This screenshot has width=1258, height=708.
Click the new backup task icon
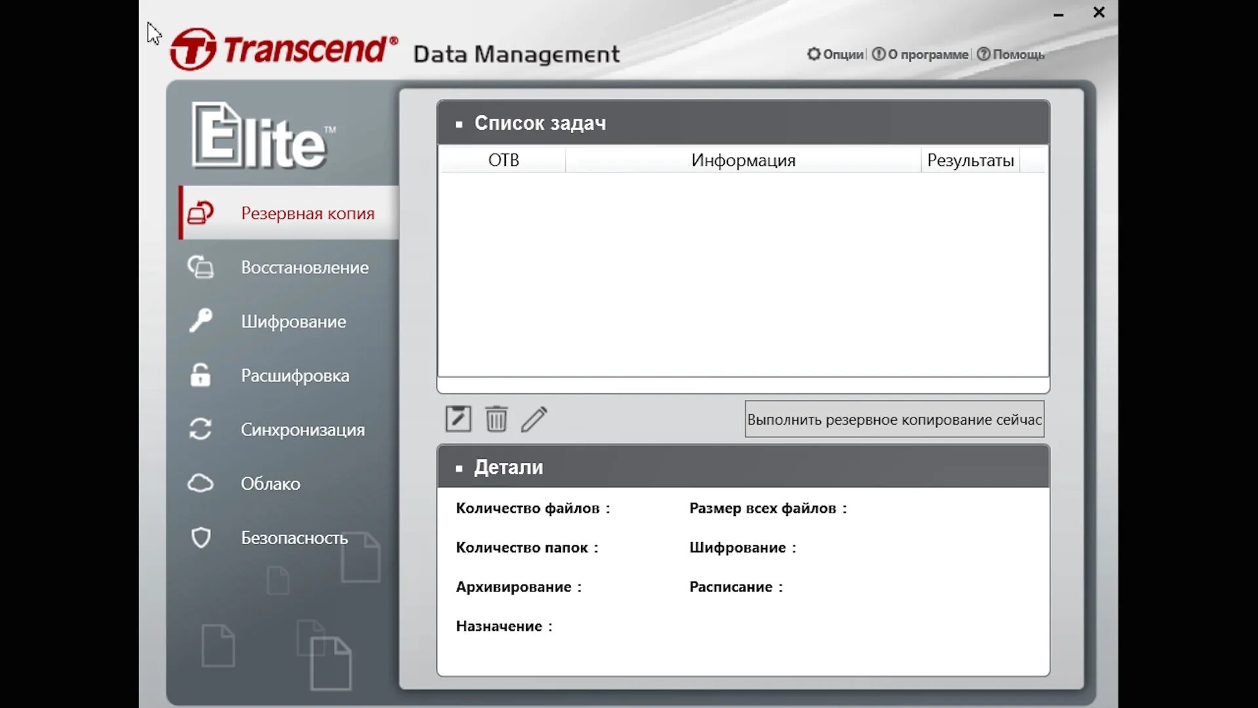click(458, 419)
